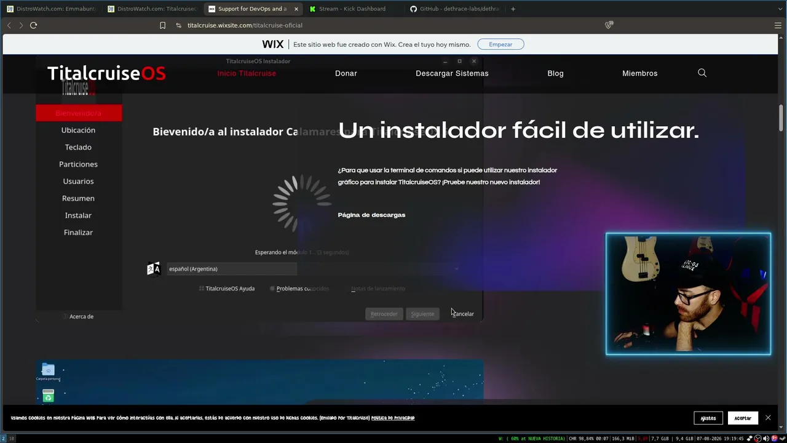Switch to the DistroWatch Titalcruise tab
This screenshot has height=443, width=787.
point(151,9)
